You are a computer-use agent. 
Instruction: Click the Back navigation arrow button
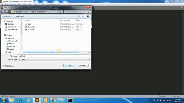click(3, 12)
